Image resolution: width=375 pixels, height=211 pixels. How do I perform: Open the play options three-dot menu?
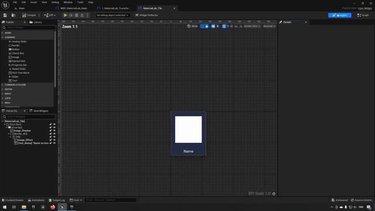tap(87, 15)
